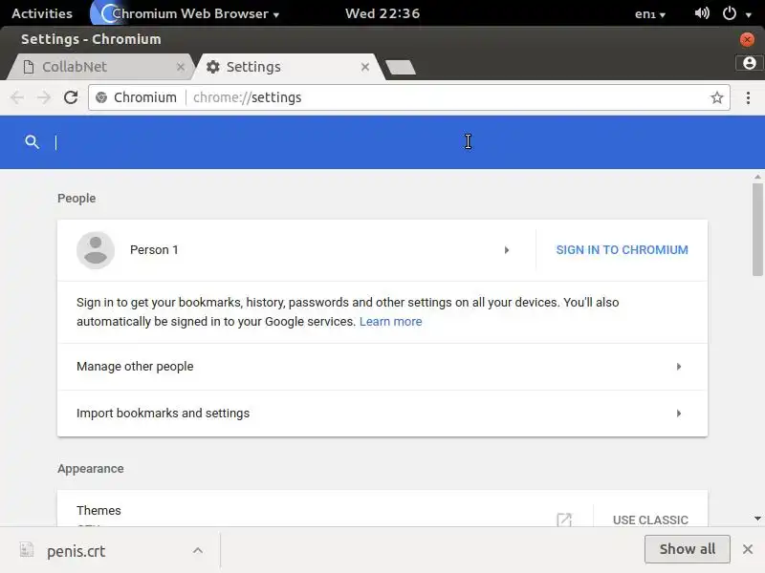Click USE CLASSIC theme button
Screen dimensions: 765x573
coord(650,520)
